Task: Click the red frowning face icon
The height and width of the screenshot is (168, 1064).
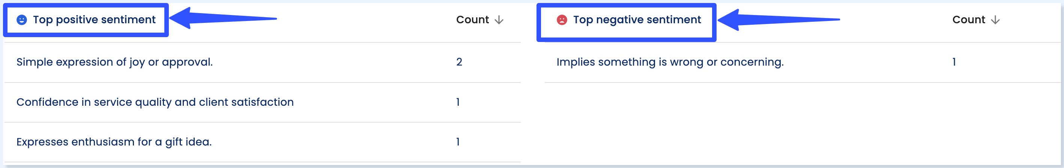Action: [562, 20]
